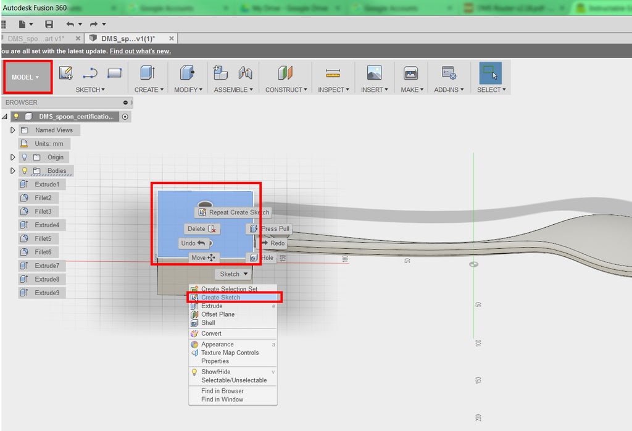Choose Find in Browser from context menu
632x431 pixels.
point(233,391)
